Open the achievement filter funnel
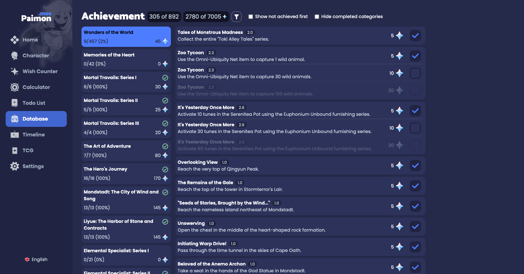524x274 pixels. (x=237, y=17)
